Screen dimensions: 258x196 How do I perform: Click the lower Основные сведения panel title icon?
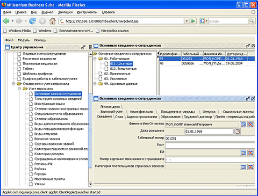coord(96,98)
